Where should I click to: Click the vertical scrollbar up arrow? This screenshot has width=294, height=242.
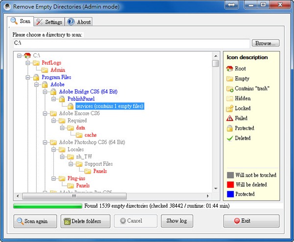[x=216, y=56]
